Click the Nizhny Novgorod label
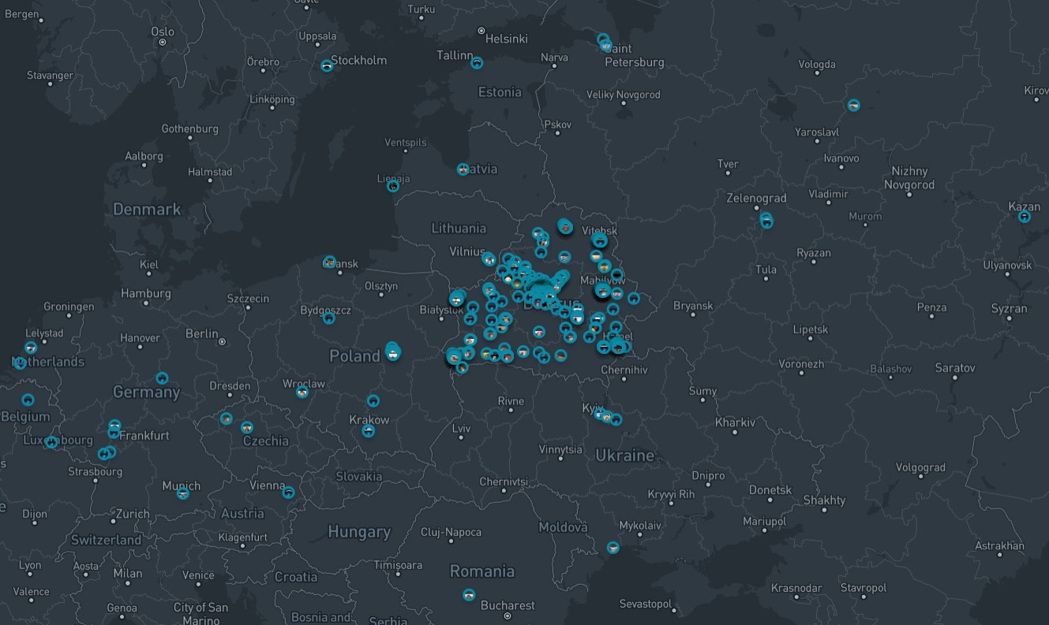 [x=909, y=177]
